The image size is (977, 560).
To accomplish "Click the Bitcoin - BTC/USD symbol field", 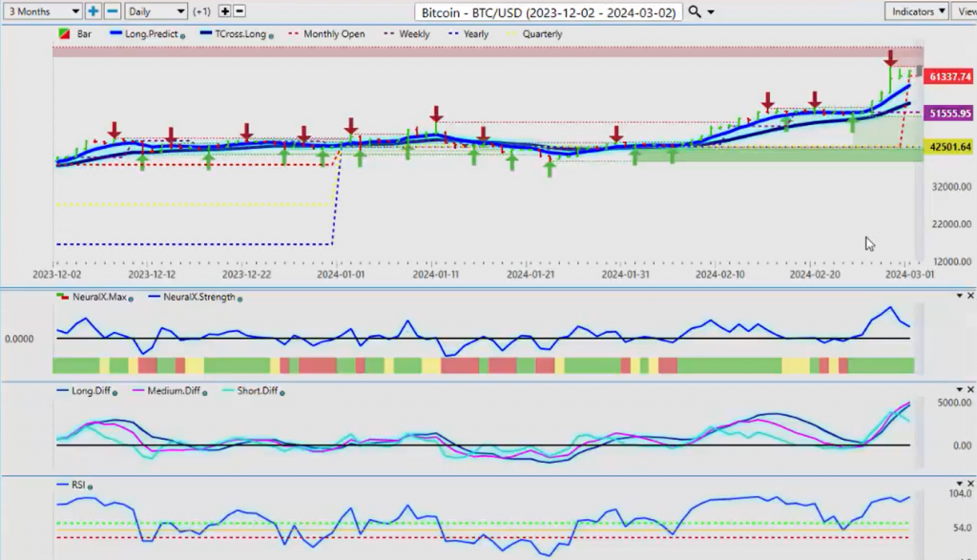I will tap(549, 12).
